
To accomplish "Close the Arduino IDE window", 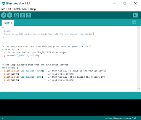I will tap(135, 3).
